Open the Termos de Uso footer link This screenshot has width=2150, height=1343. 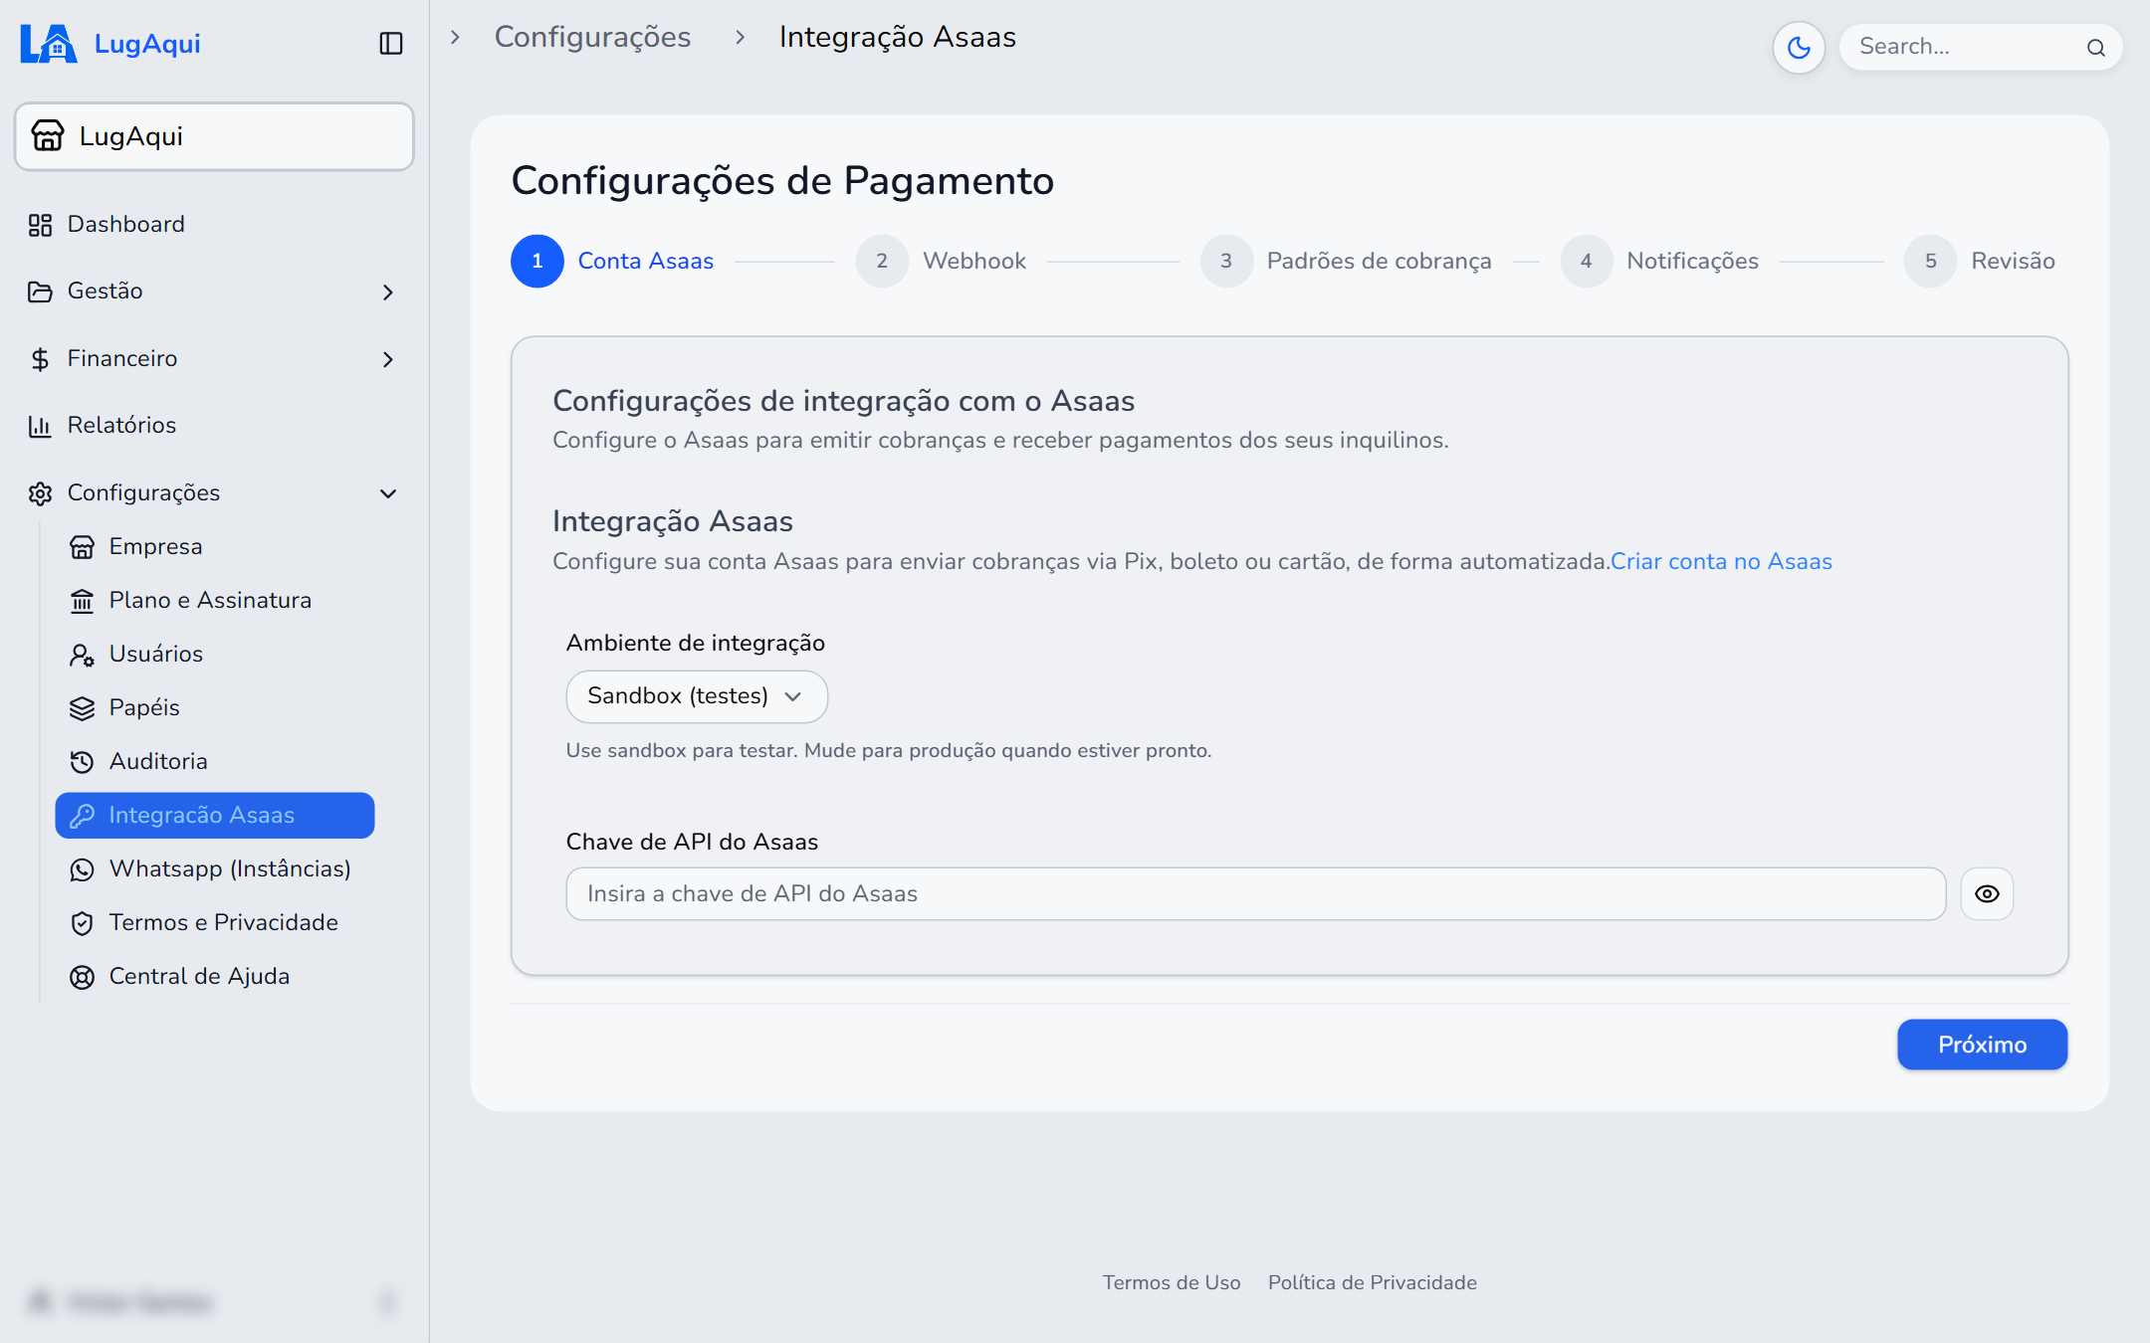click(x=1172, y=1282)
